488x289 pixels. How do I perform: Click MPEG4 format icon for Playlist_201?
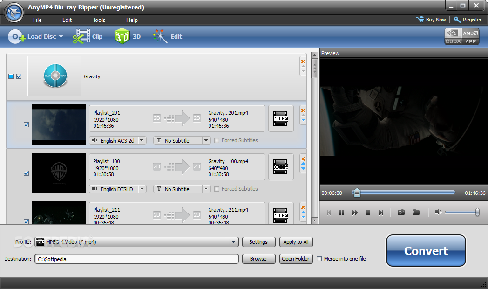point(281,118)
